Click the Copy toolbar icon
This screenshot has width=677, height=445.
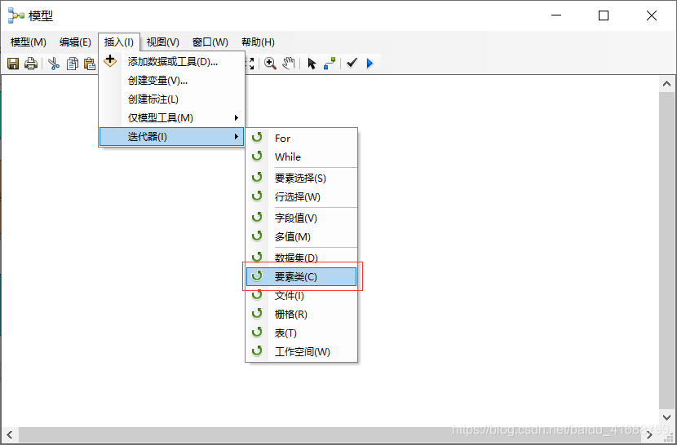[x=72, y=64]
